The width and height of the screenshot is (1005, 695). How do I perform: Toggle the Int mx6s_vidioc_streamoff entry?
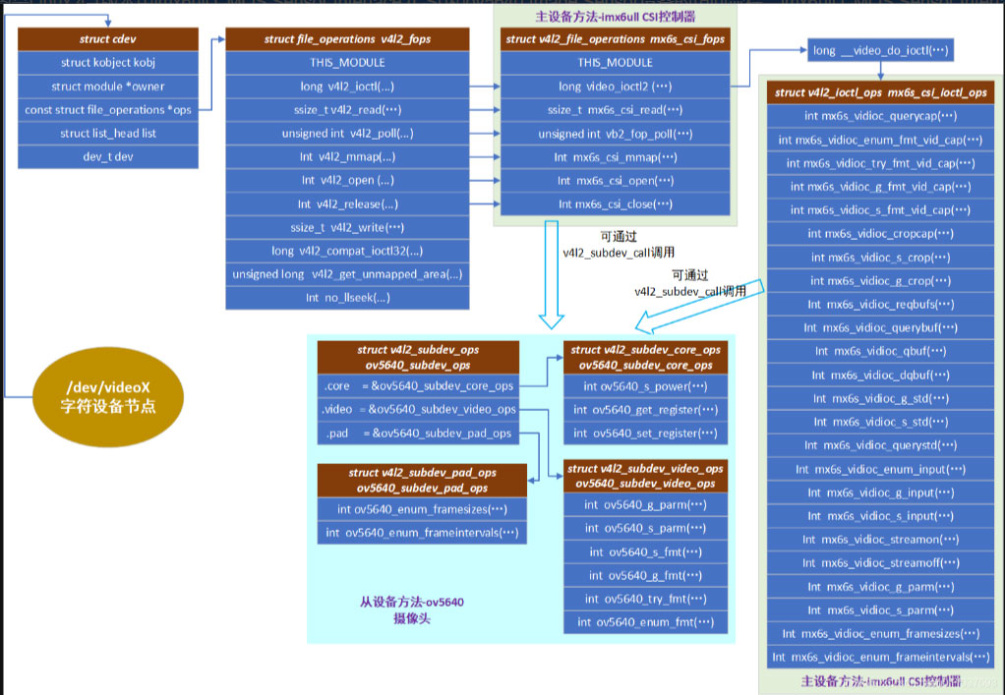tap(879, 562)
